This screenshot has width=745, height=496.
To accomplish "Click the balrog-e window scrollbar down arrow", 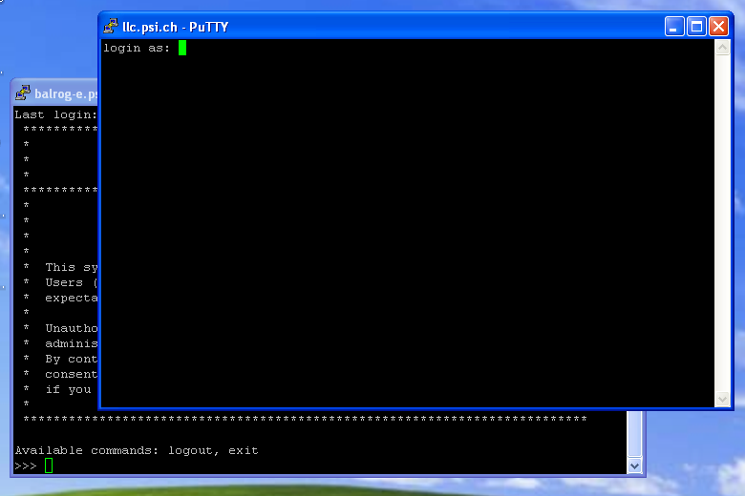I will tap(634, 466).
